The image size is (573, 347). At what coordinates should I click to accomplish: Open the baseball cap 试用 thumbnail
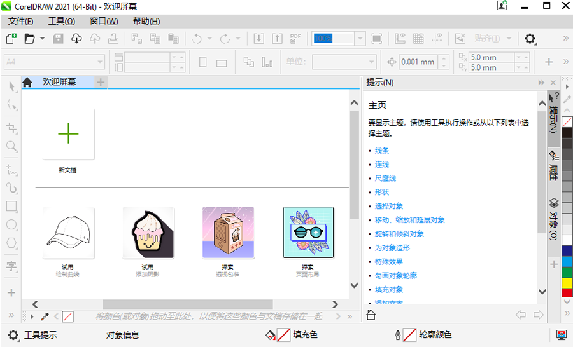click(68, 233)
